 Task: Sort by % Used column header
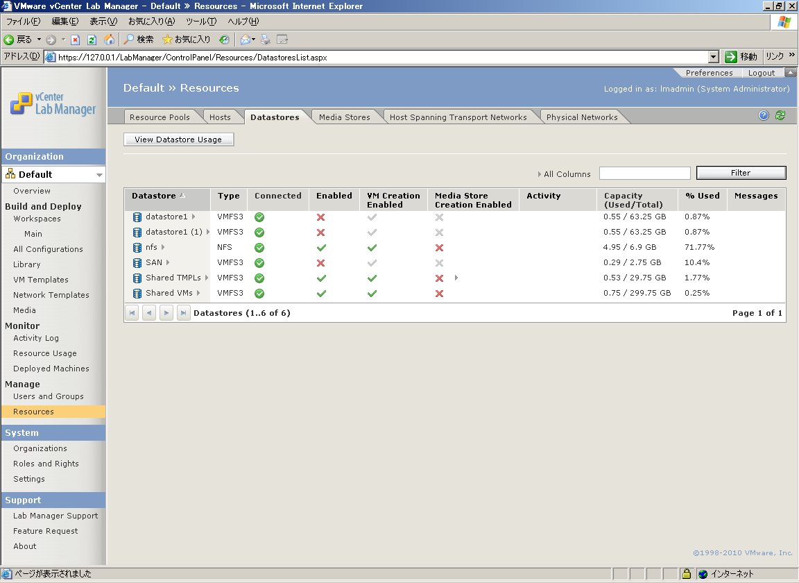[x=702, y=195]
